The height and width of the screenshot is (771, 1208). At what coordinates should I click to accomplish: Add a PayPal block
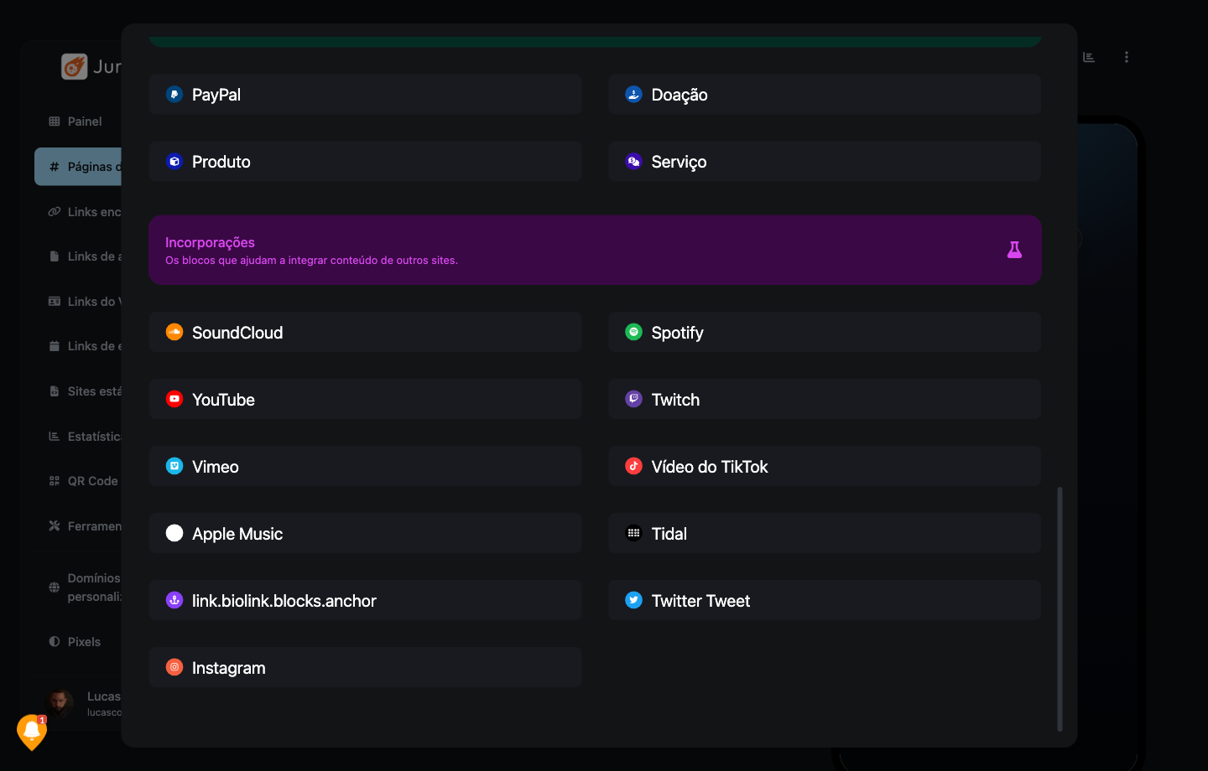tap(366, 95)
